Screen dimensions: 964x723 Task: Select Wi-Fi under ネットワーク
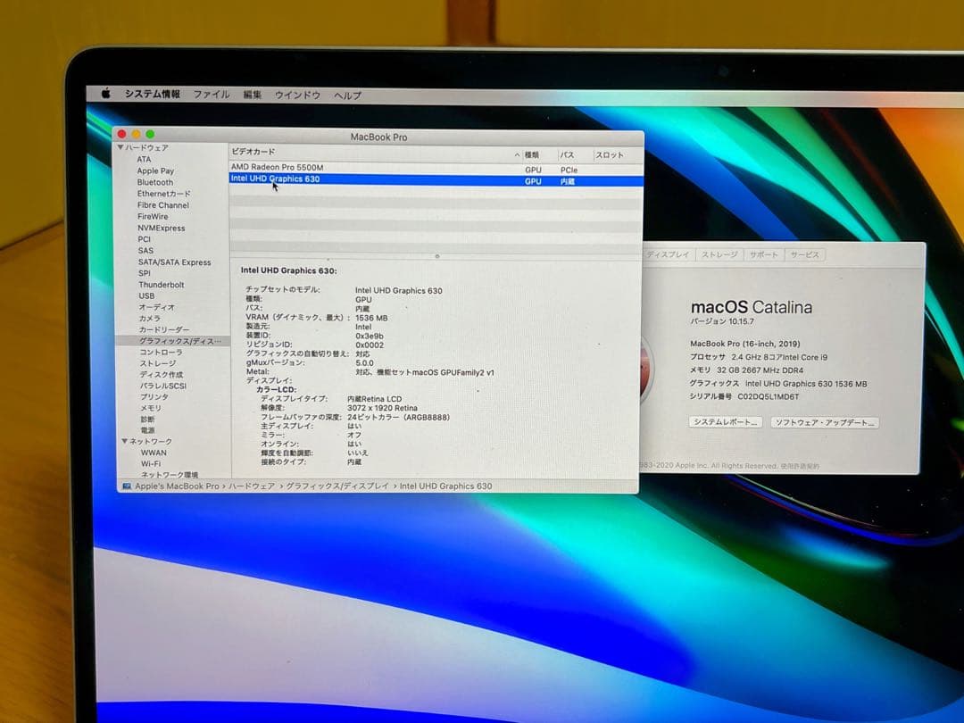coord(151,463)
